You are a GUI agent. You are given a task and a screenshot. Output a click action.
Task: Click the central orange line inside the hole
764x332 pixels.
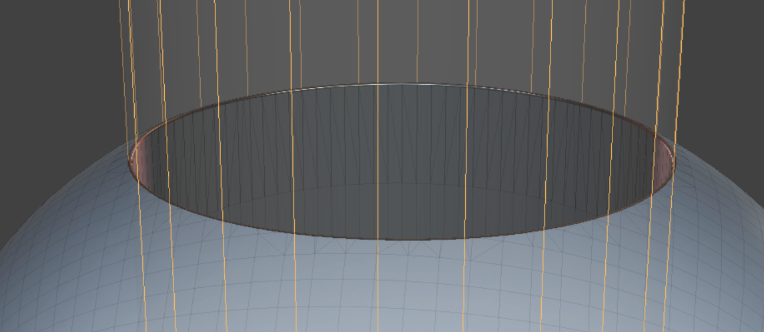pyautogui.click(x=378, y=160)
